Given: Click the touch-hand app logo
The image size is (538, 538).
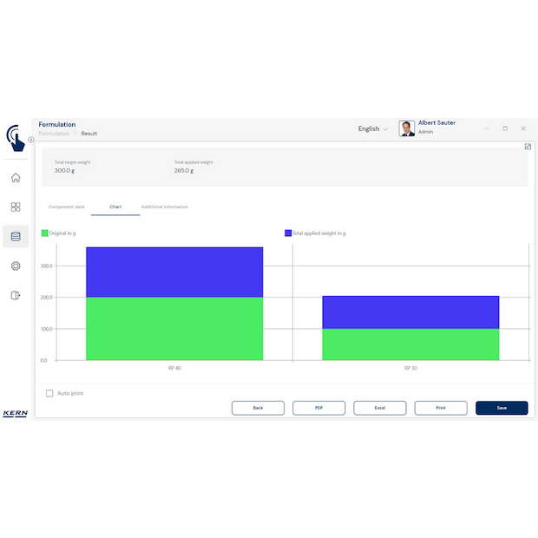Looking at the screenshot, I should click(x=15, y=137).
